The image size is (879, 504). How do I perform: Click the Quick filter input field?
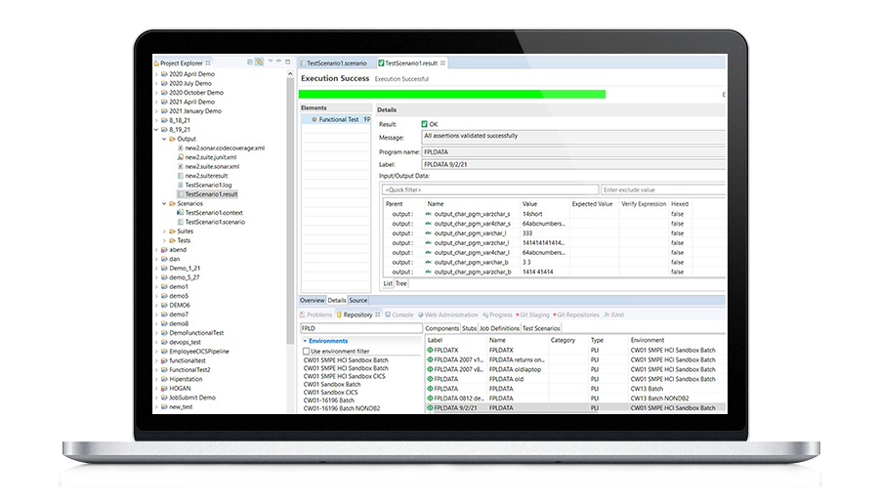(x=488, y=189)
